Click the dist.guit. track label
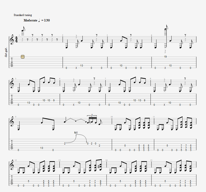This screenshot has height=192, width=206. click(x=6, y=52)
